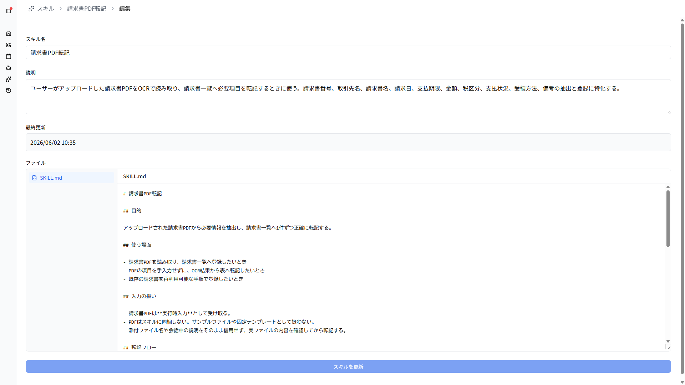Image resolution: width=685 pixels, height=385 pixels.
Task: Click line 'PDFはスキルに同梱しない'
Action: click(219, 322)
